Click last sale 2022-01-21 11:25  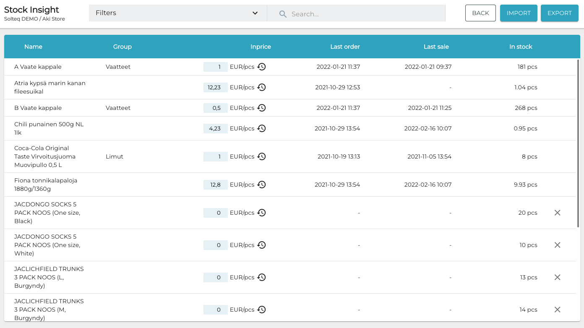point(430,108)
